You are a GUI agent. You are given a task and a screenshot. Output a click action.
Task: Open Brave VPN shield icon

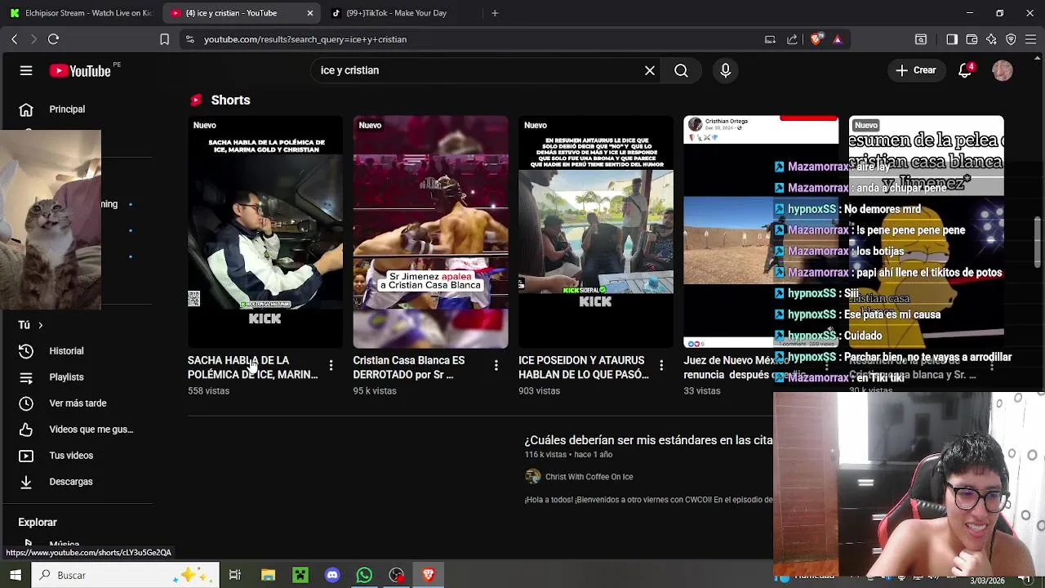point(1011,39)
